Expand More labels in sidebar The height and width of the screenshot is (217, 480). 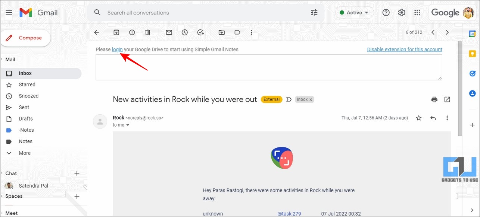25,153
